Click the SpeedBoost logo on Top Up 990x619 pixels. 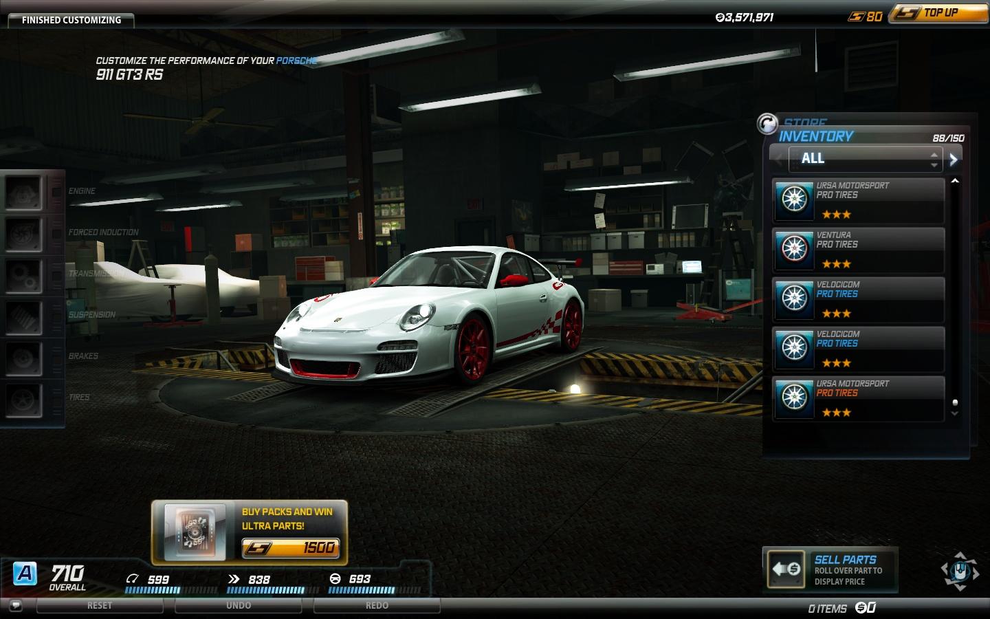click(907, 13)
